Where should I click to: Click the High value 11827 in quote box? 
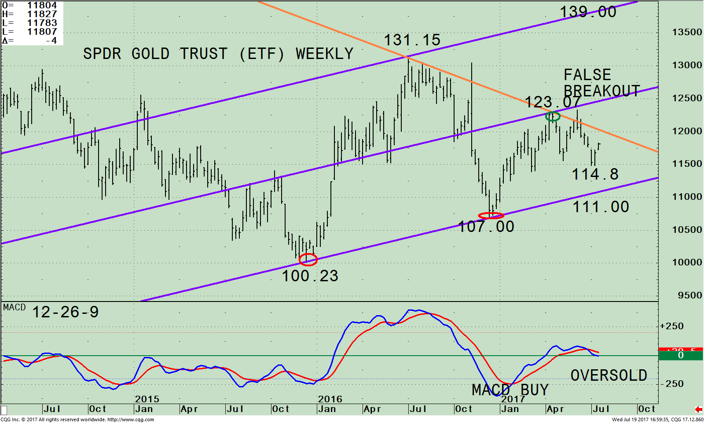(x=42, y=15)
